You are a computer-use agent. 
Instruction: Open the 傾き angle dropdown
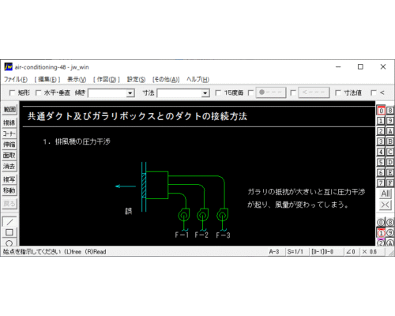[130, 93]
